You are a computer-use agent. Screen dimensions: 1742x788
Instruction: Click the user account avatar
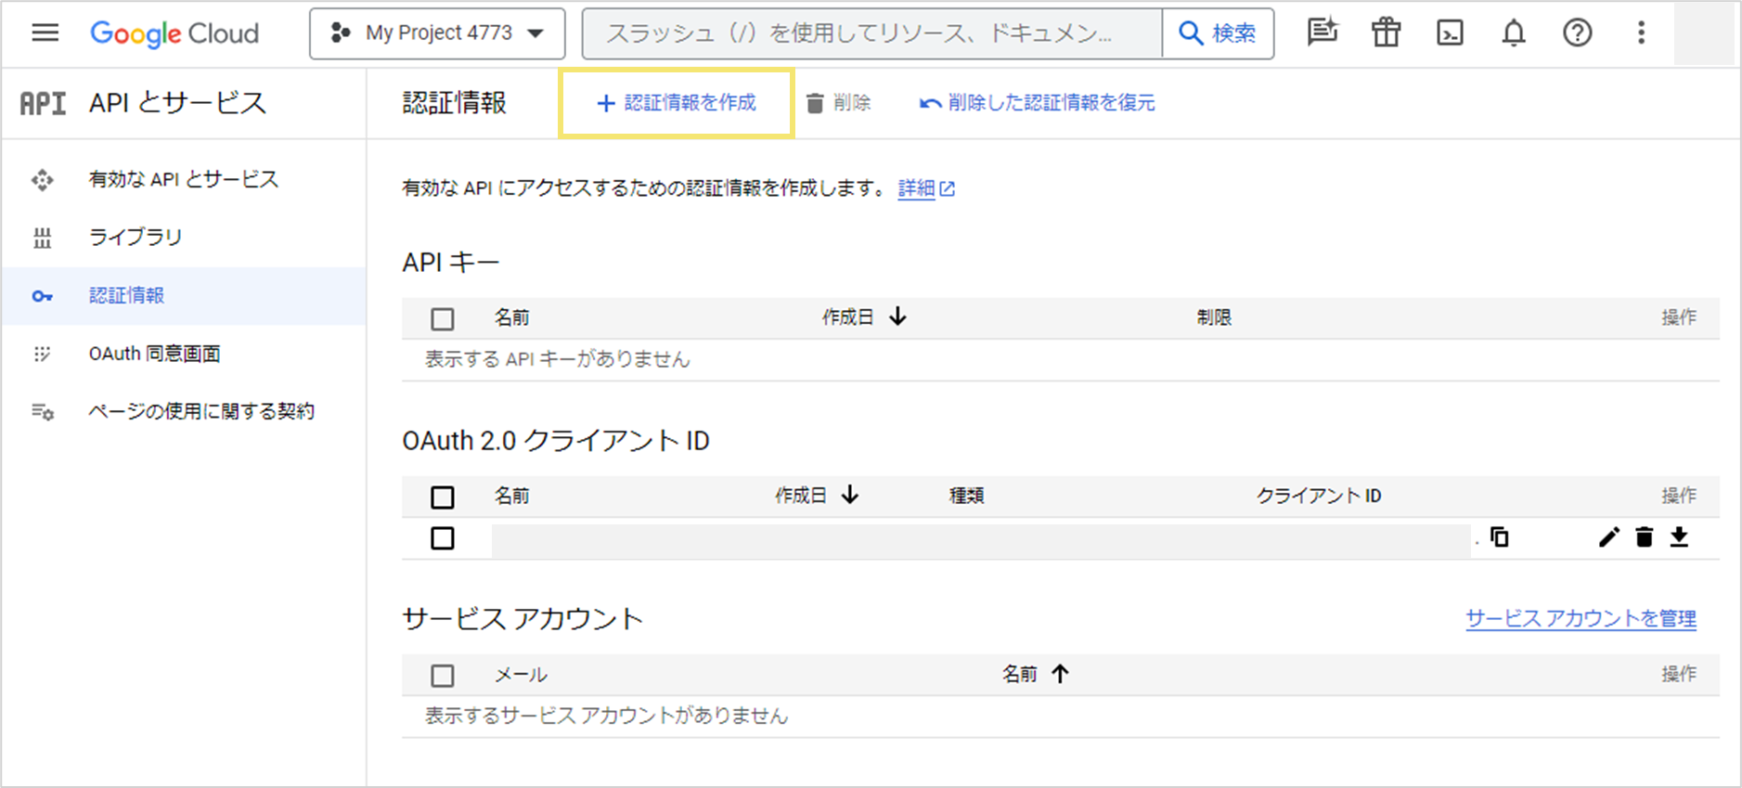tap(1704, 32)
